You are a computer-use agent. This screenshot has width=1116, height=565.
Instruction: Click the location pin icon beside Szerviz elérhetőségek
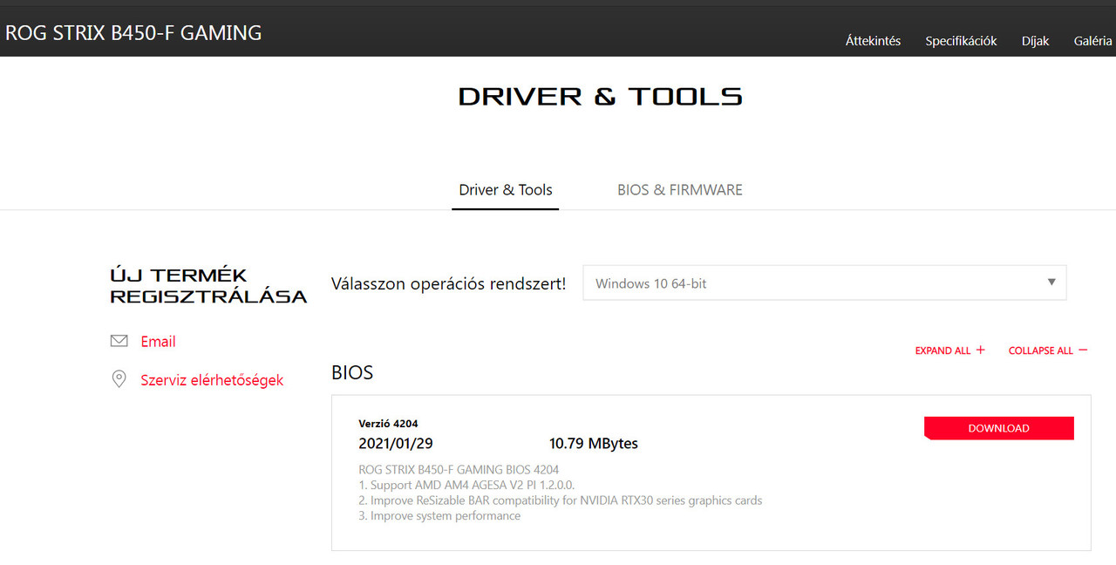119,379
